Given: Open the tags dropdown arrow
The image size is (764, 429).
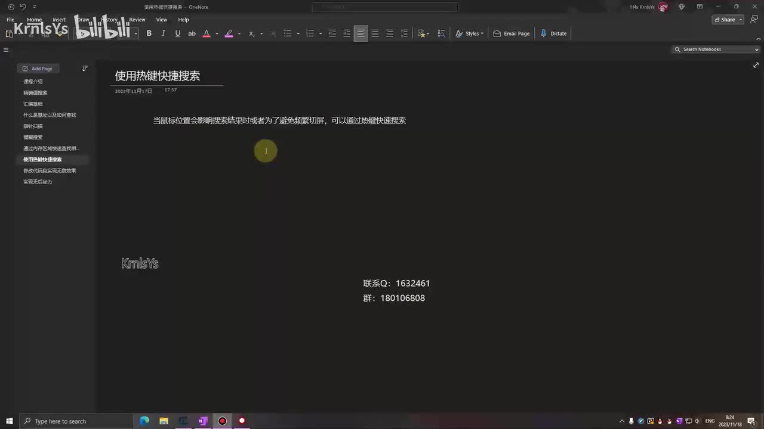Looking at the screenshot, I should [428, 33].
